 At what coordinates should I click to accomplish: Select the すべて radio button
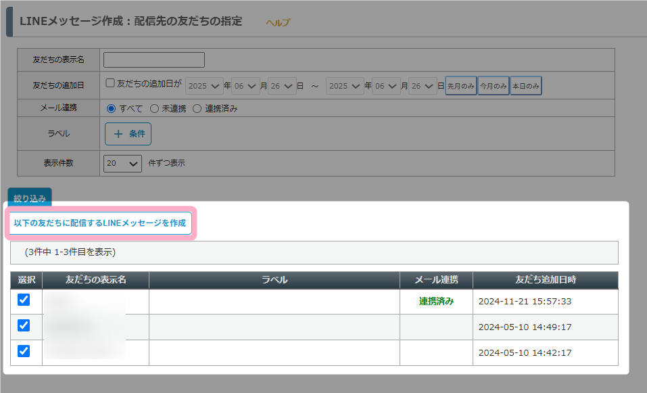[x=111, y=109]
